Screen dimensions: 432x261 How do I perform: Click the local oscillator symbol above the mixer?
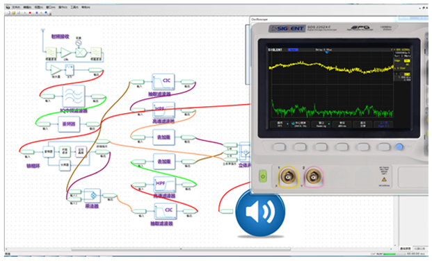79,43
